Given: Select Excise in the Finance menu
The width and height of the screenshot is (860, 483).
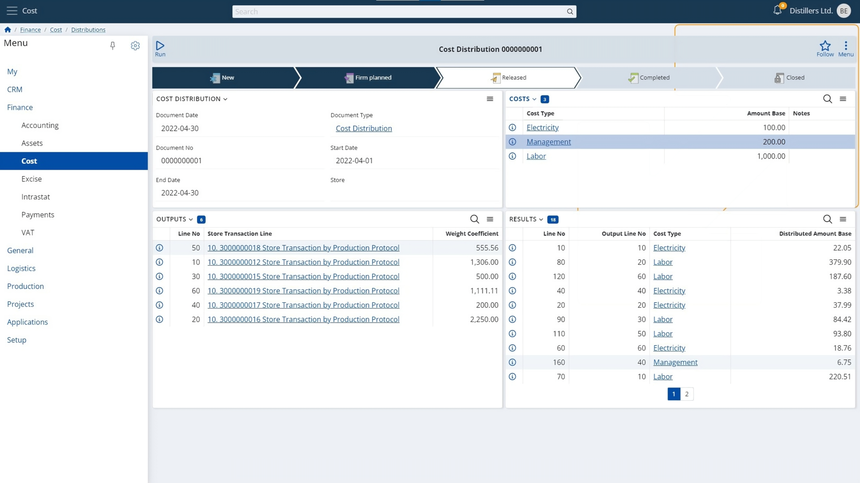Looking at the screenshot, I should click(x=31, y=179).
